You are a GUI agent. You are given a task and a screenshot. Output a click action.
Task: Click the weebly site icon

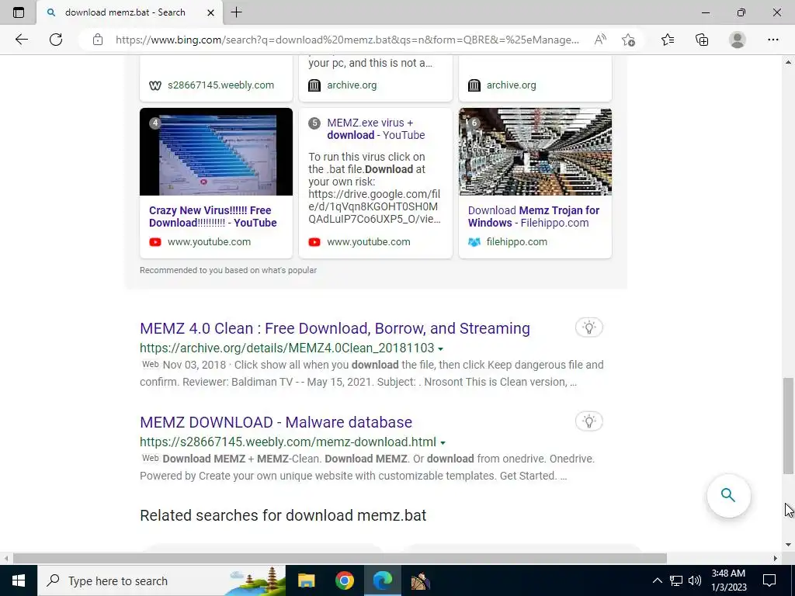click(x=155, y=85)
